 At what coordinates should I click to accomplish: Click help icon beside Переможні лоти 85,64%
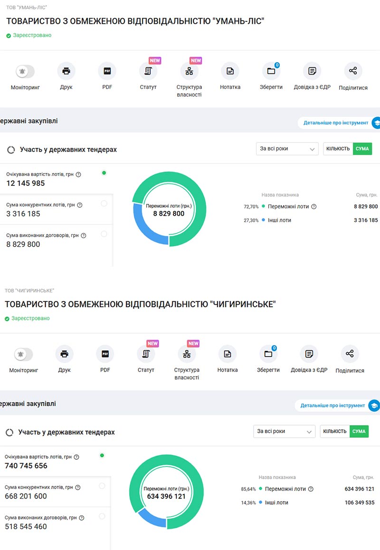311,489
